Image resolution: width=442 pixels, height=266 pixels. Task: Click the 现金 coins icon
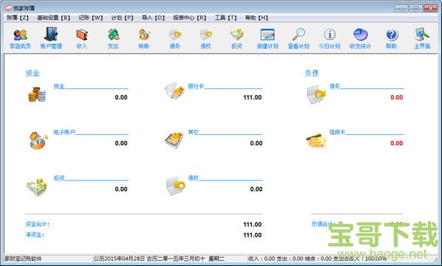[37, 94]
